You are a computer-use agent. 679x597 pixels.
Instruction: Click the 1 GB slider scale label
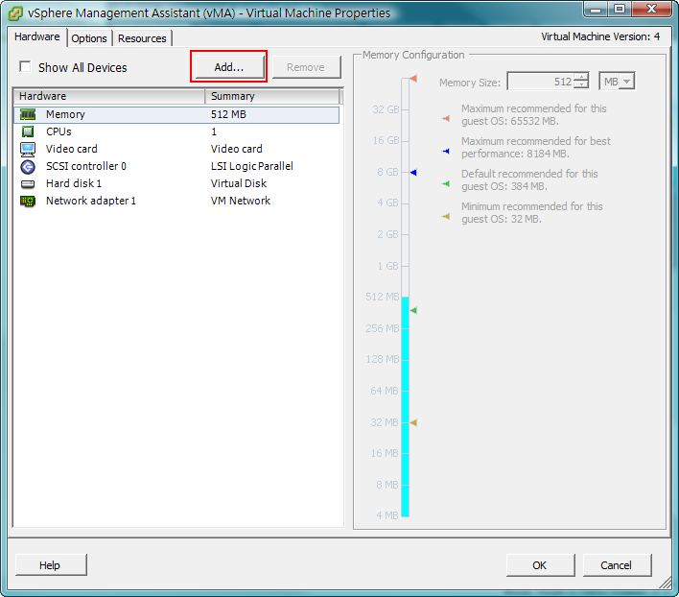point(387,266)
